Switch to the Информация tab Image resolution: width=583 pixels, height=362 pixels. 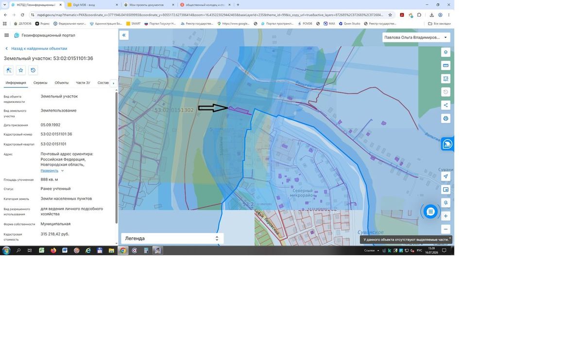coord(16,83)
